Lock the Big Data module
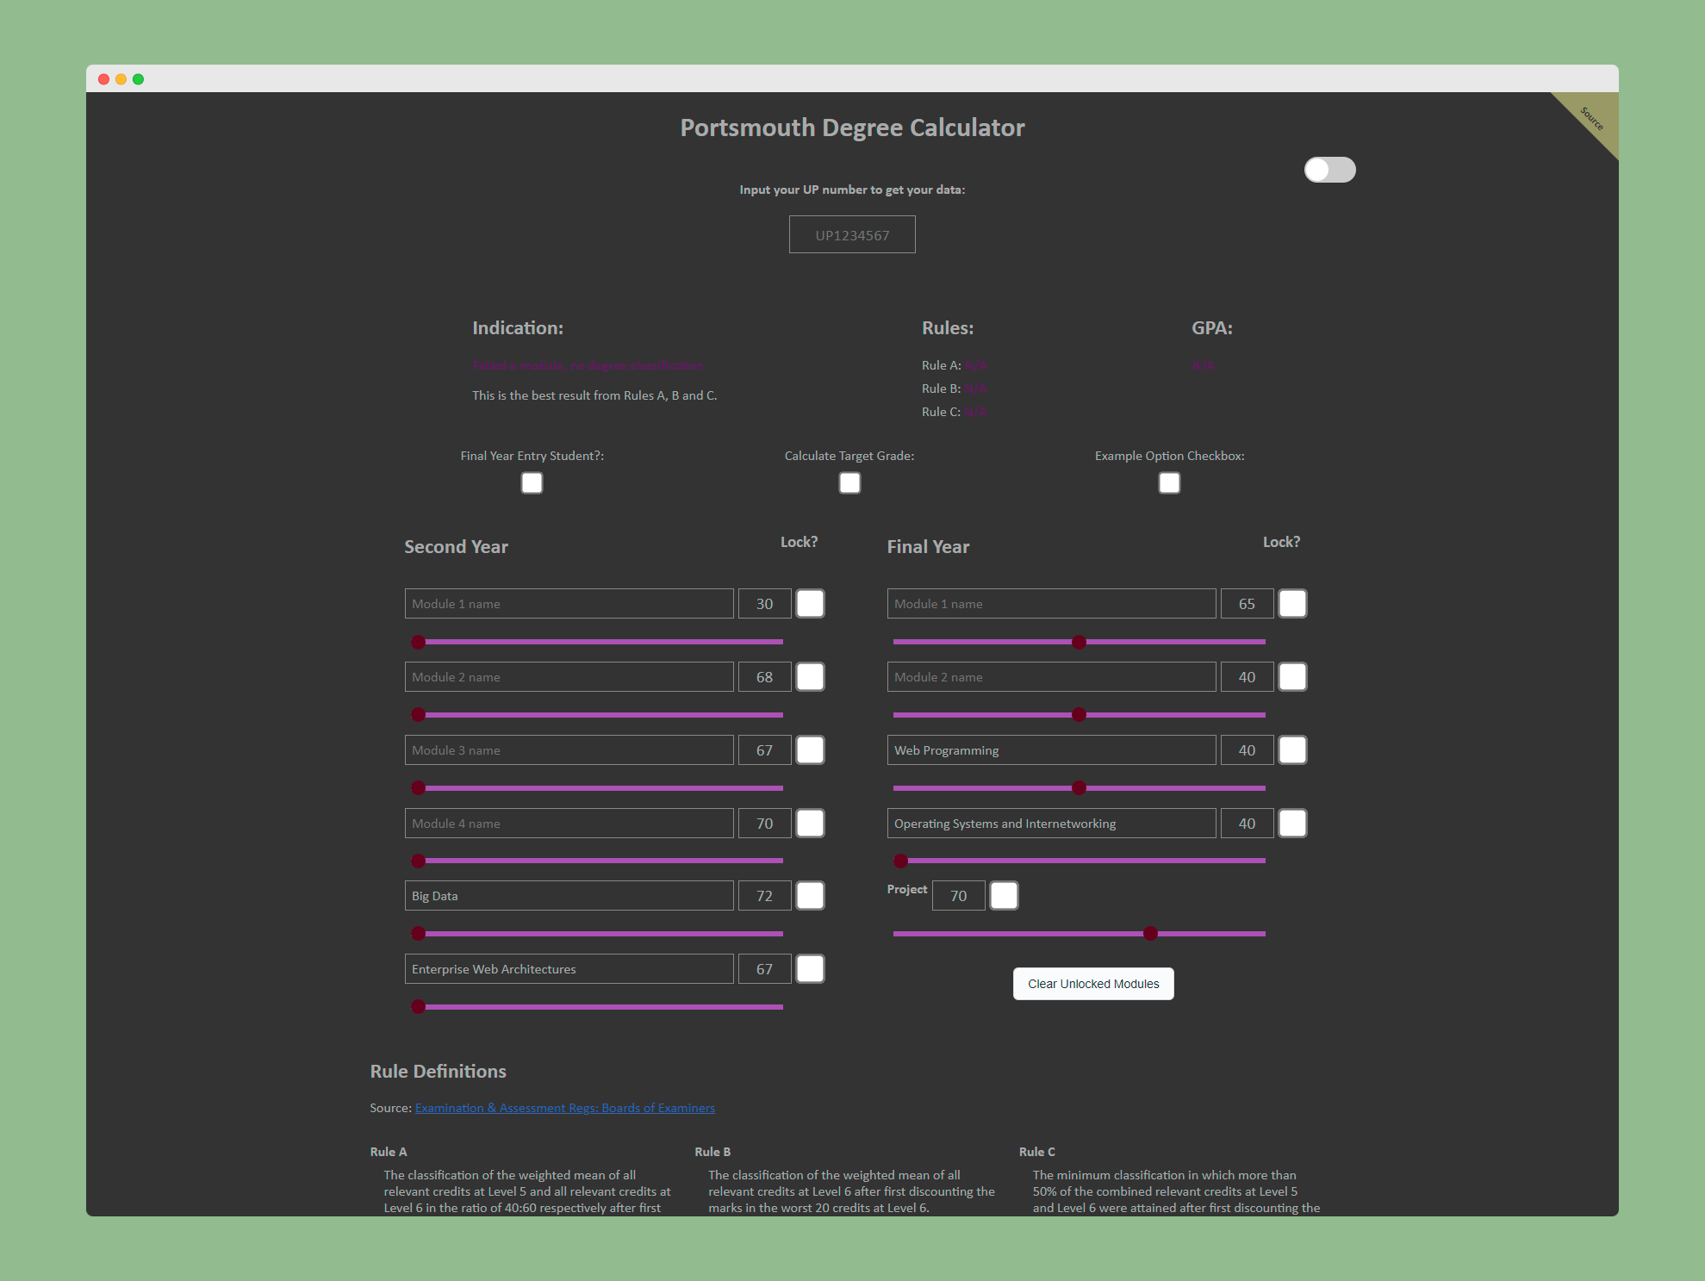Viewport: 1705px width, 1281px height. pyautogui.click(x=810, y=896)
